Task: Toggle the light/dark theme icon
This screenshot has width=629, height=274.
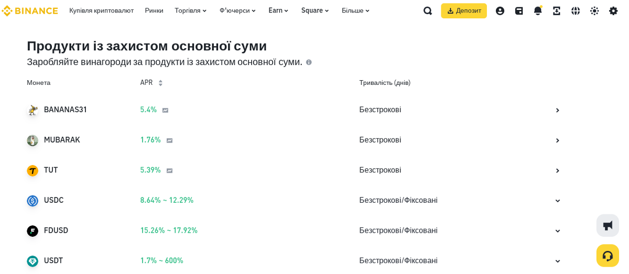Action: [x=594, y=10]
